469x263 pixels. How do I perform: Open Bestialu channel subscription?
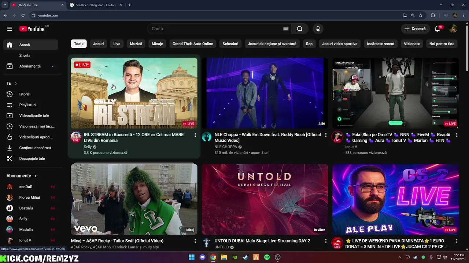tap(31, 208)
